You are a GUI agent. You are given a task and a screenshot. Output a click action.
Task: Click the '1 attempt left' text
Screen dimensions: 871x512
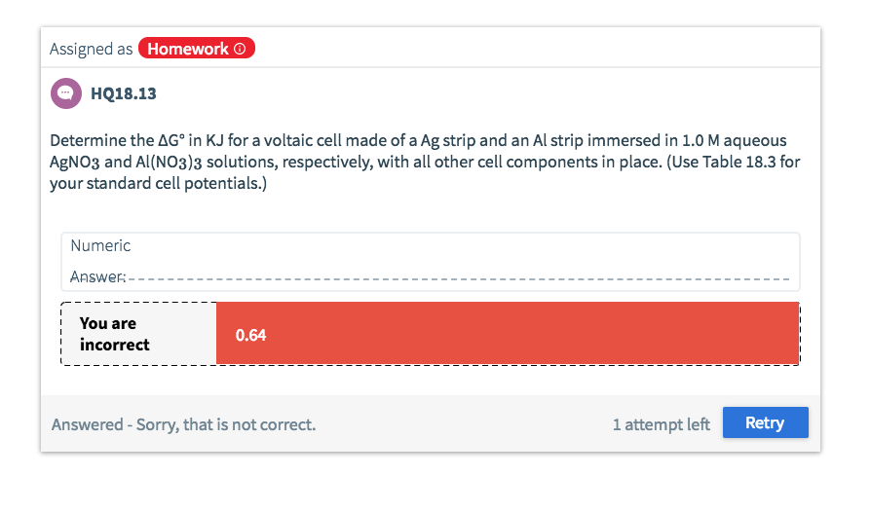(x=661, y=424)
